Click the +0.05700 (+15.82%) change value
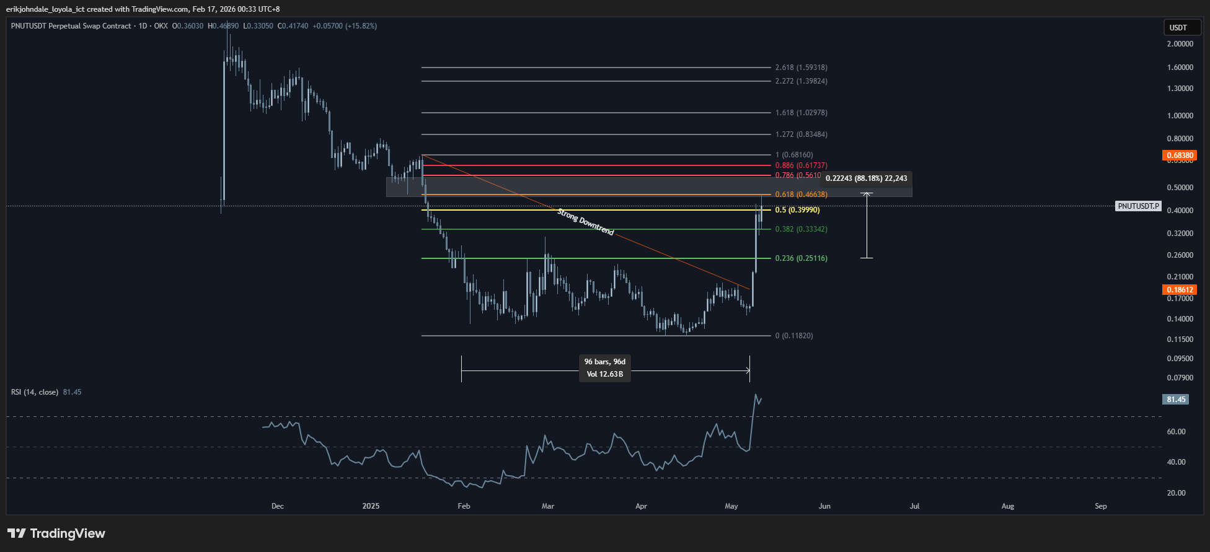The image size is (1210, 552). coord(345,26)
